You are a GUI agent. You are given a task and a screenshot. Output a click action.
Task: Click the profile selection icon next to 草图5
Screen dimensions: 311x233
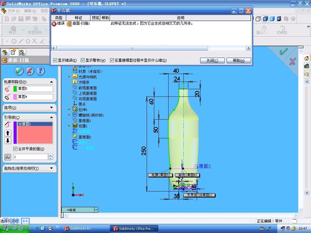pos(8,89)
